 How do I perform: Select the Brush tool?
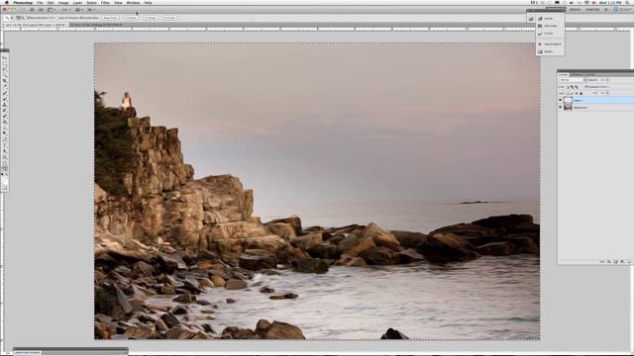[x=4, y=99]
